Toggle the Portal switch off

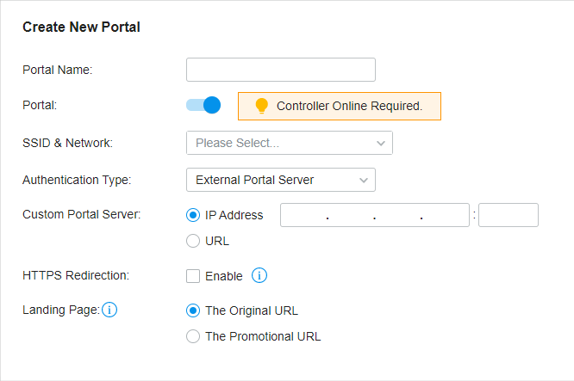coord(203,105)
